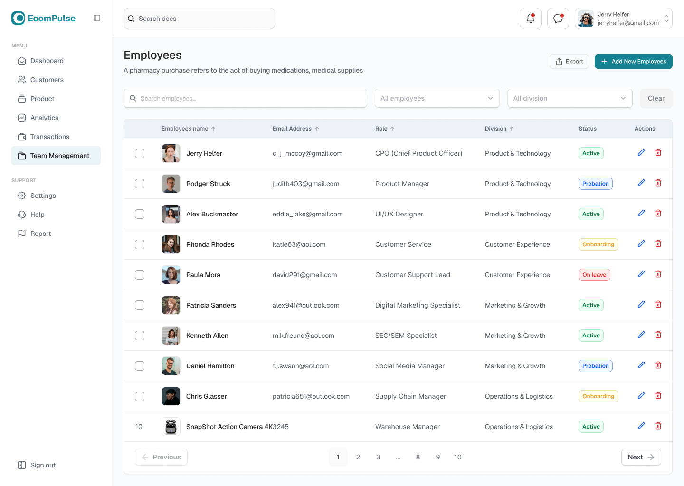Open the notifications bell
Screen dimensions: 684x486
pyautogui.click(x=530, y=18)
